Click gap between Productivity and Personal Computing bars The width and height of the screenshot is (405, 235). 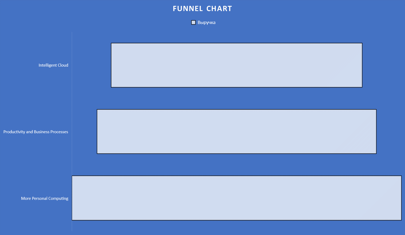coord(237,165)
